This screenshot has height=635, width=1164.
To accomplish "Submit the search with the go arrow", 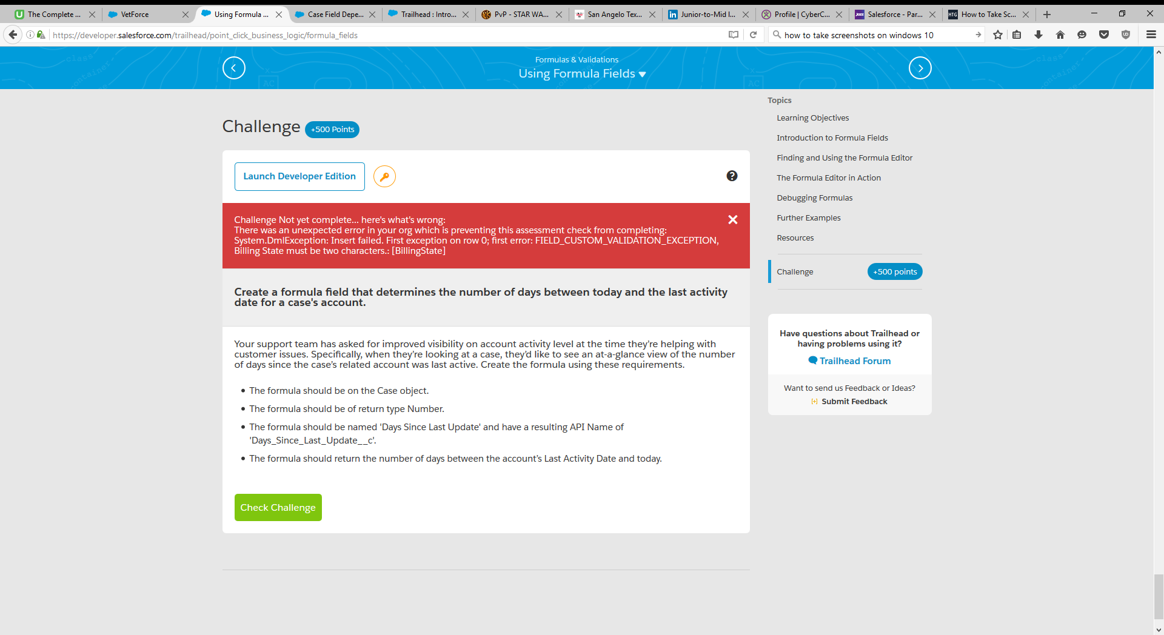I will [x=978, y=35].
